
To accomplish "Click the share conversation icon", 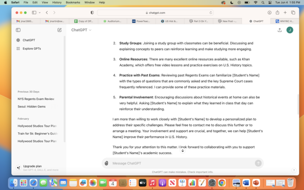I will [280, 30].
